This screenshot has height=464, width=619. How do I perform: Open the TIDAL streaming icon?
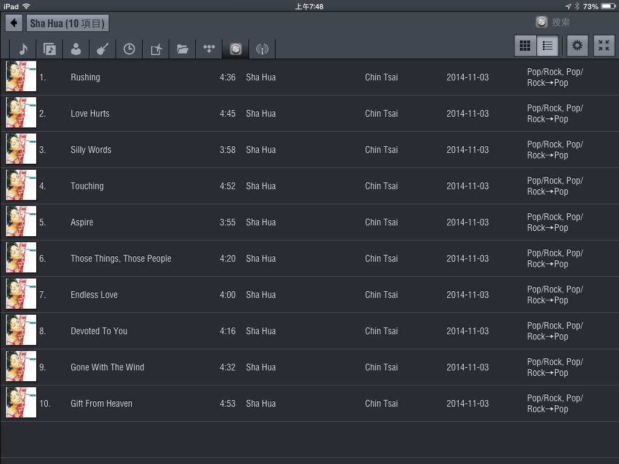tap(209, 49)
